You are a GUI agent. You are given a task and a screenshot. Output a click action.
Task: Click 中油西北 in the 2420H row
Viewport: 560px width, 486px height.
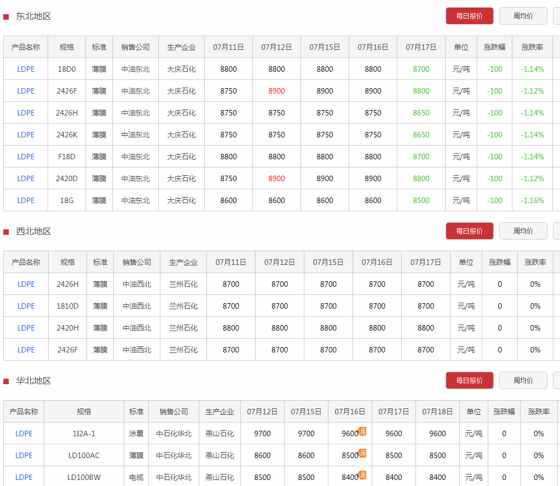[137, 328]
